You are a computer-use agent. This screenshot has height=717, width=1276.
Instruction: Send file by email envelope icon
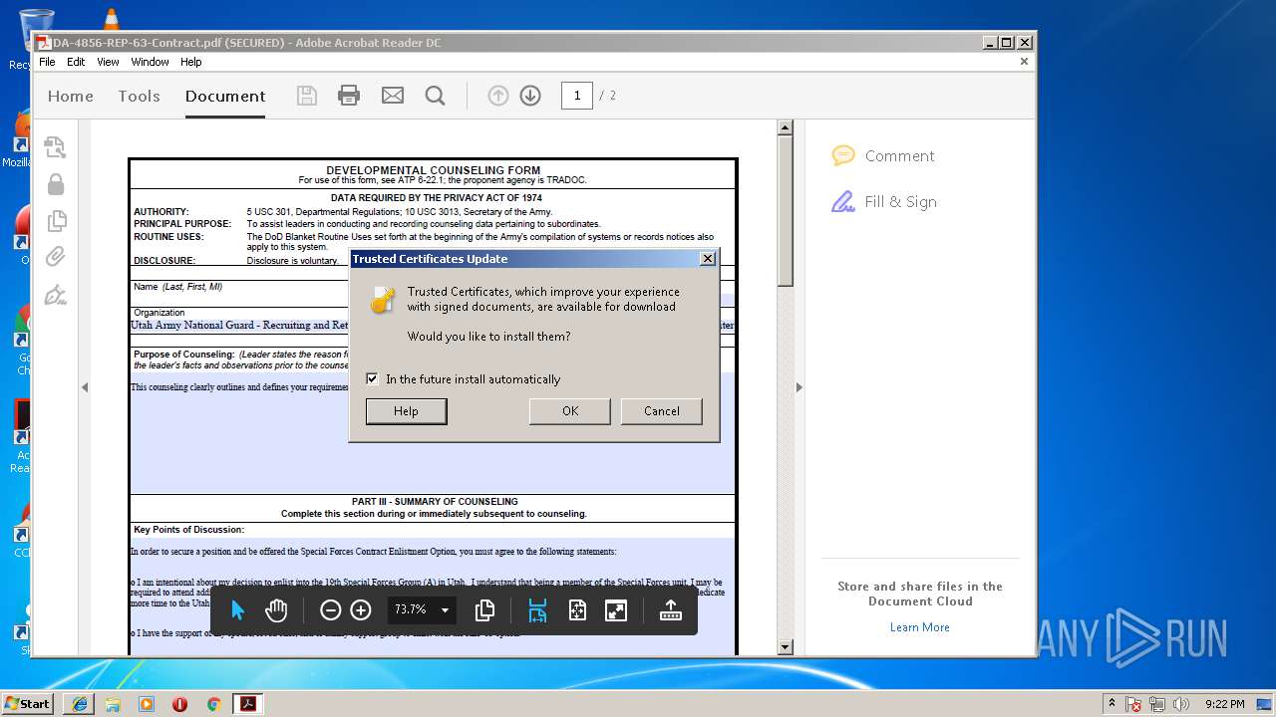point(393,96)
